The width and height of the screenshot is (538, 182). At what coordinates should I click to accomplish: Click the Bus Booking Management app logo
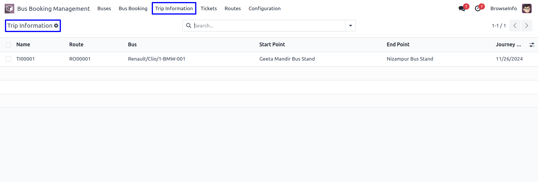click(x=9, y=8)
